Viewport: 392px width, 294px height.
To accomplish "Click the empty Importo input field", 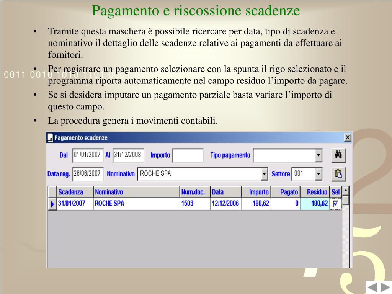I will coord(188,155).
